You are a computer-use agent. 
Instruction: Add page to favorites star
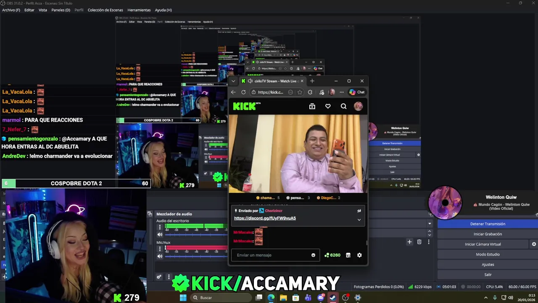(x=300, y=92)
